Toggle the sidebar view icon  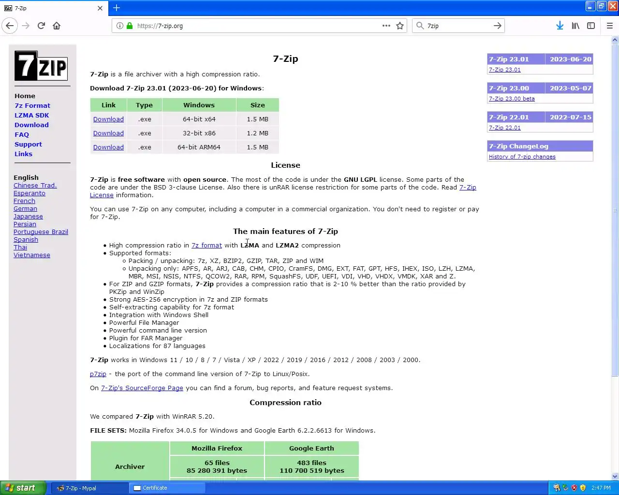tap(591, 26)
